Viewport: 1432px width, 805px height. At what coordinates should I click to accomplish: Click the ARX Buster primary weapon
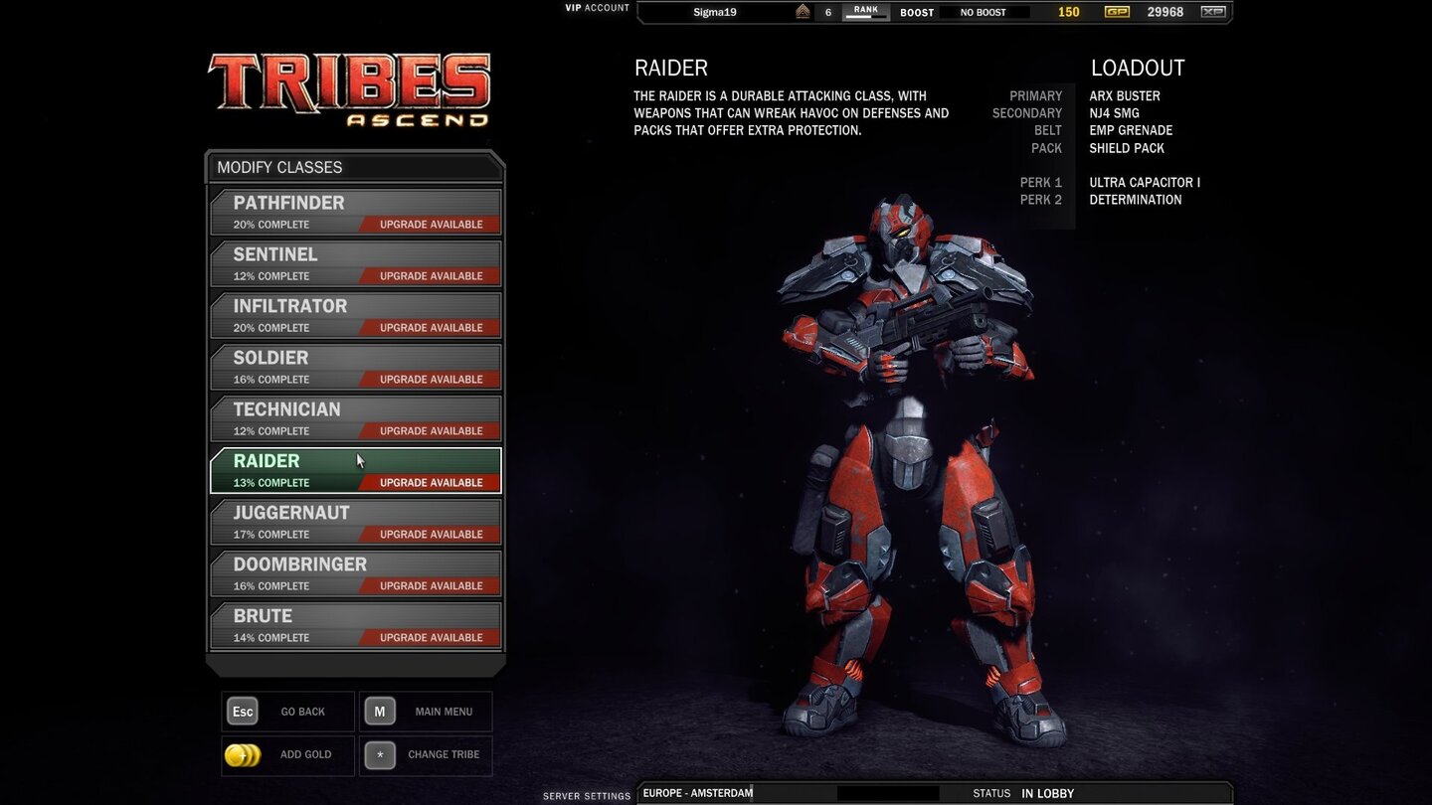pos(1125,96)
